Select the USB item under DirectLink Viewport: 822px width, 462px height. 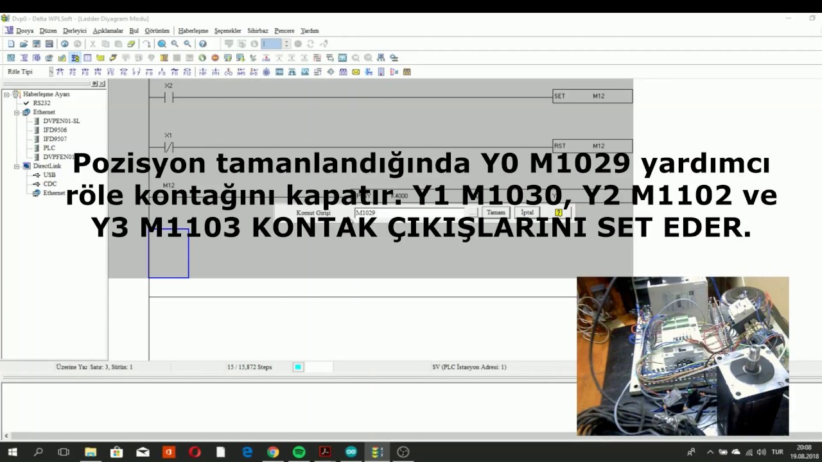tap(49, 175)
